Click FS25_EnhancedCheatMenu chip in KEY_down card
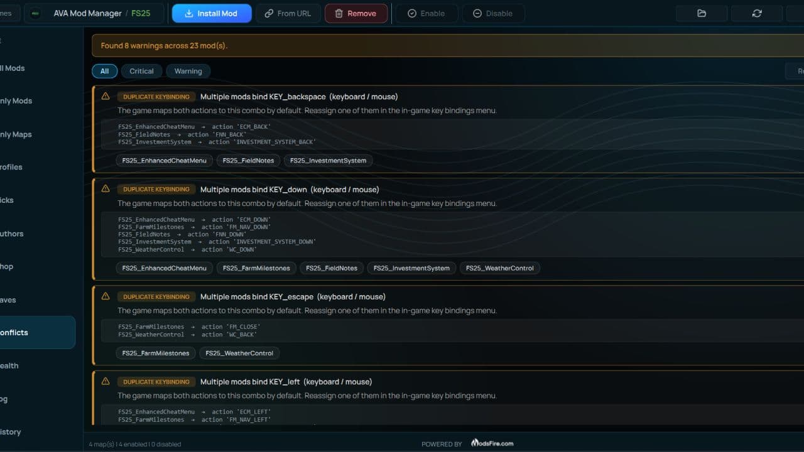Screen dimensions: 804x452 (x=164, y=268)
